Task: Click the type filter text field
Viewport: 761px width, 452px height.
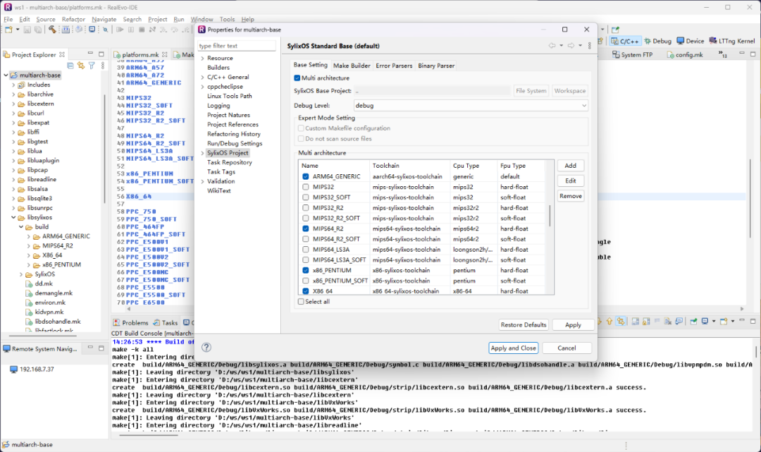Action: [236, 46]
